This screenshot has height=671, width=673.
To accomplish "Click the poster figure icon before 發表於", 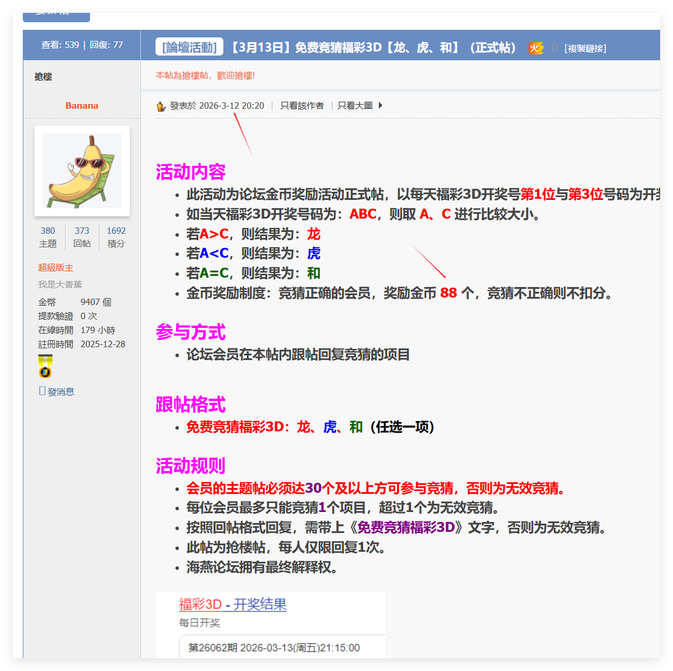I will point(160,106).
